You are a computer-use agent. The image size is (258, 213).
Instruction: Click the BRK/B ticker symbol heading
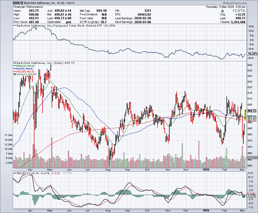tap(17, 2)
